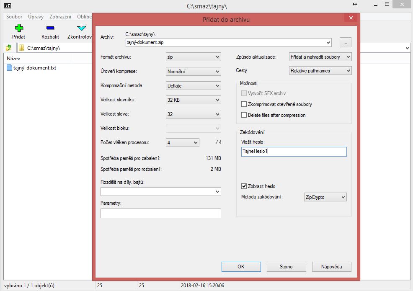The image size is (413, 291).
Task: Click the Zkontrolovat toolbar icon
Action: [x=81, y=28]
